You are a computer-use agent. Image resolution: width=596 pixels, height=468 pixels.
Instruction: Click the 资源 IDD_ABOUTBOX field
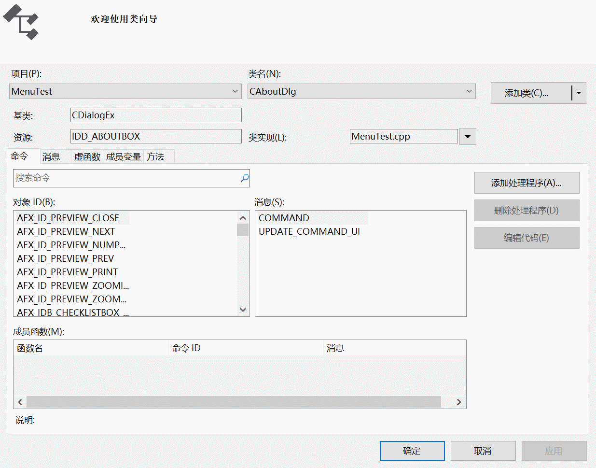[x=156, y=136]
